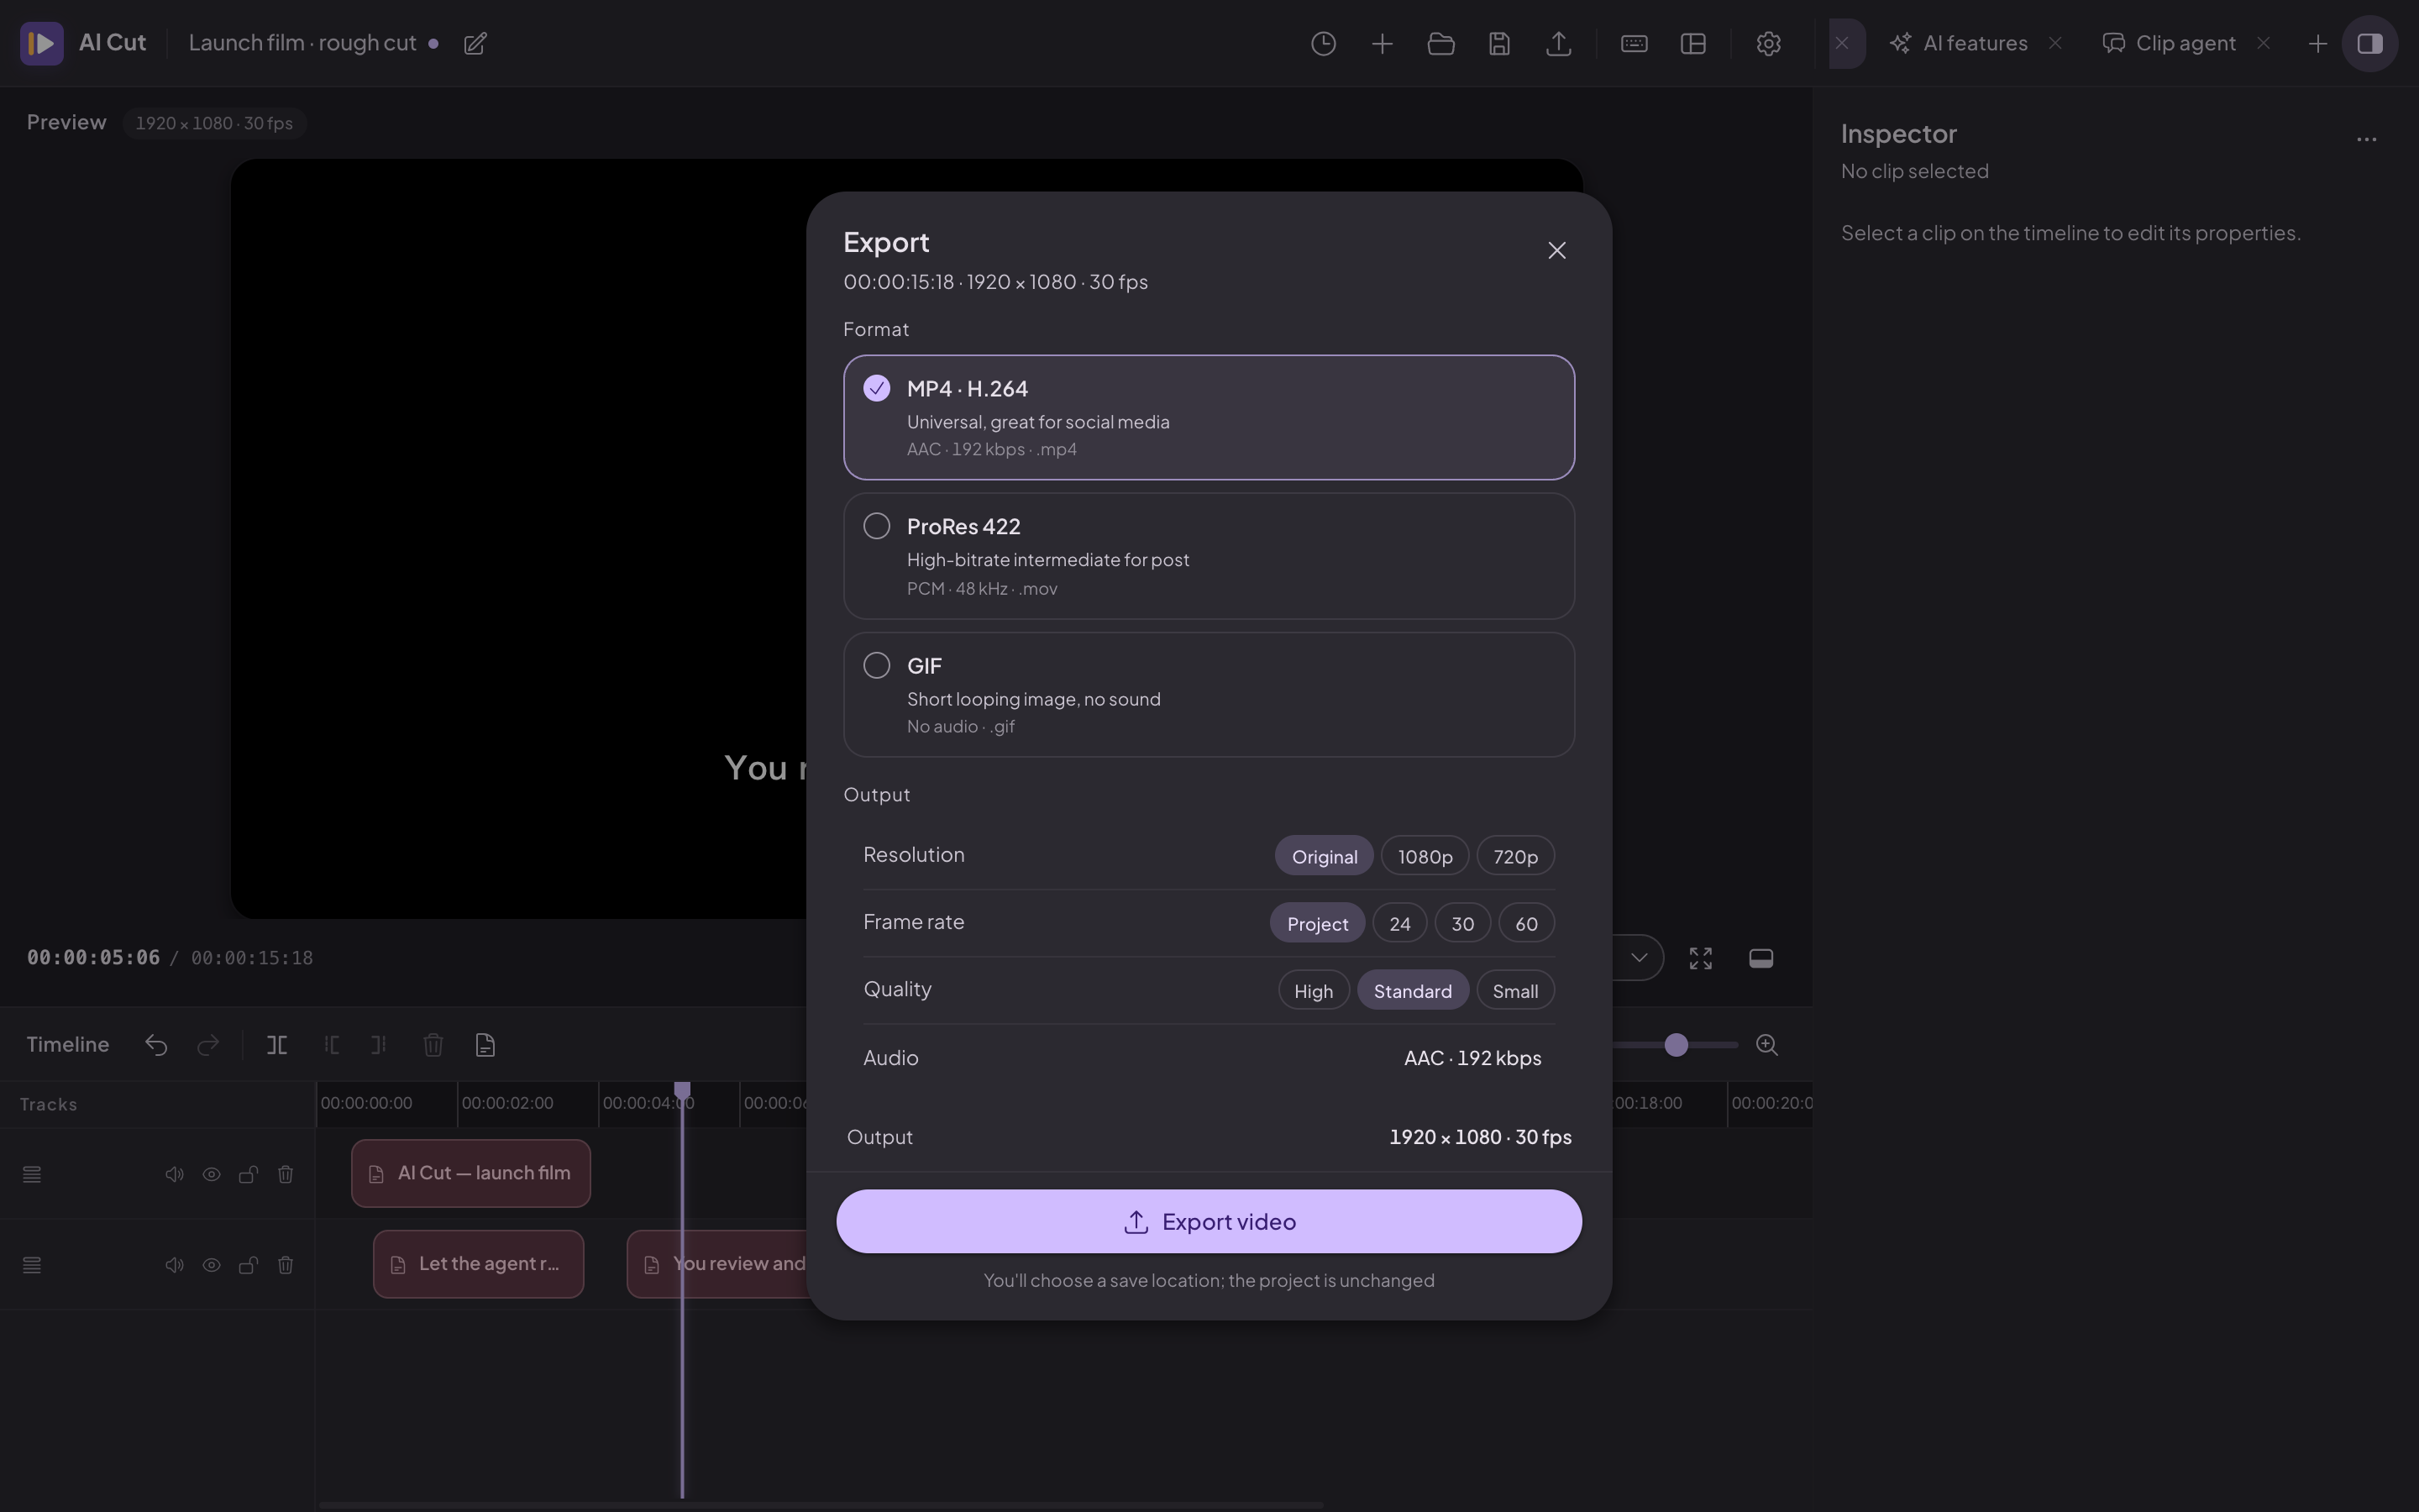
Task: Set quality to High
Action: click(x=1314, y=990)
